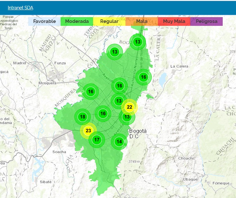This screenshot has width=236, height=198.
Task: Open the 16 marker nearest La Calera lake
Action: point(143,77)
